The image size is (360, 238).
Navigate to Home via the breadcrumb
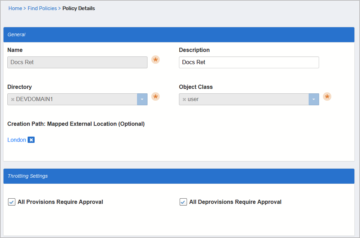coord(15,8)
